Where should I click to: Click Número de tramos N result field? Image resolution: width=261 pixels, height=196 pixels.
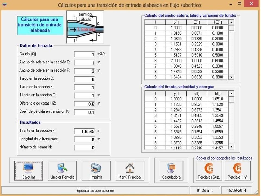click(x=84, y=148)
